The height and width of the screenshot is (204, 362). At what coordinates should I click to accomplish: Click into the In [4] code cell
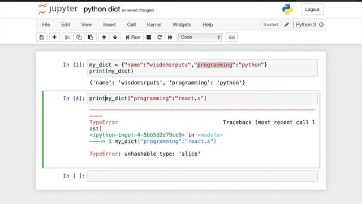coord(202,99)
